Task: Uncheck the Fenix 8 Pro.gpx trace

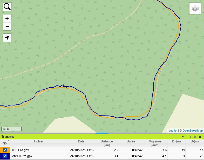Action: coord(5,156)
